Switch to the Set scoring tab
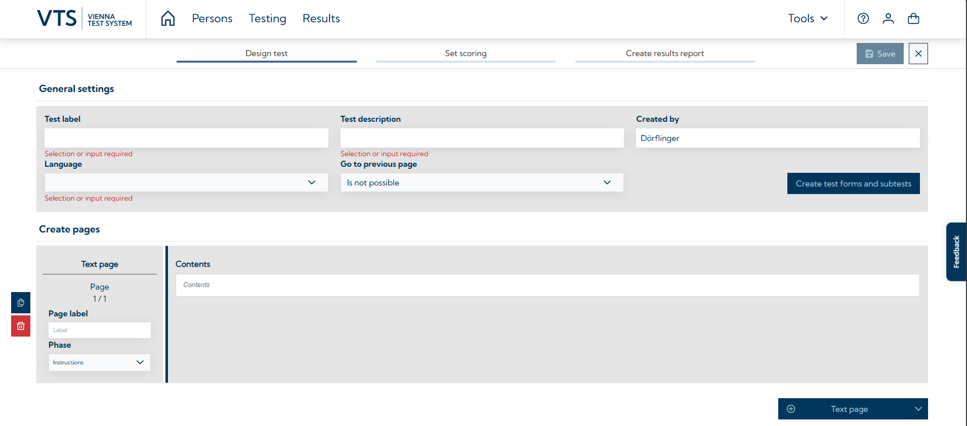 466,54
